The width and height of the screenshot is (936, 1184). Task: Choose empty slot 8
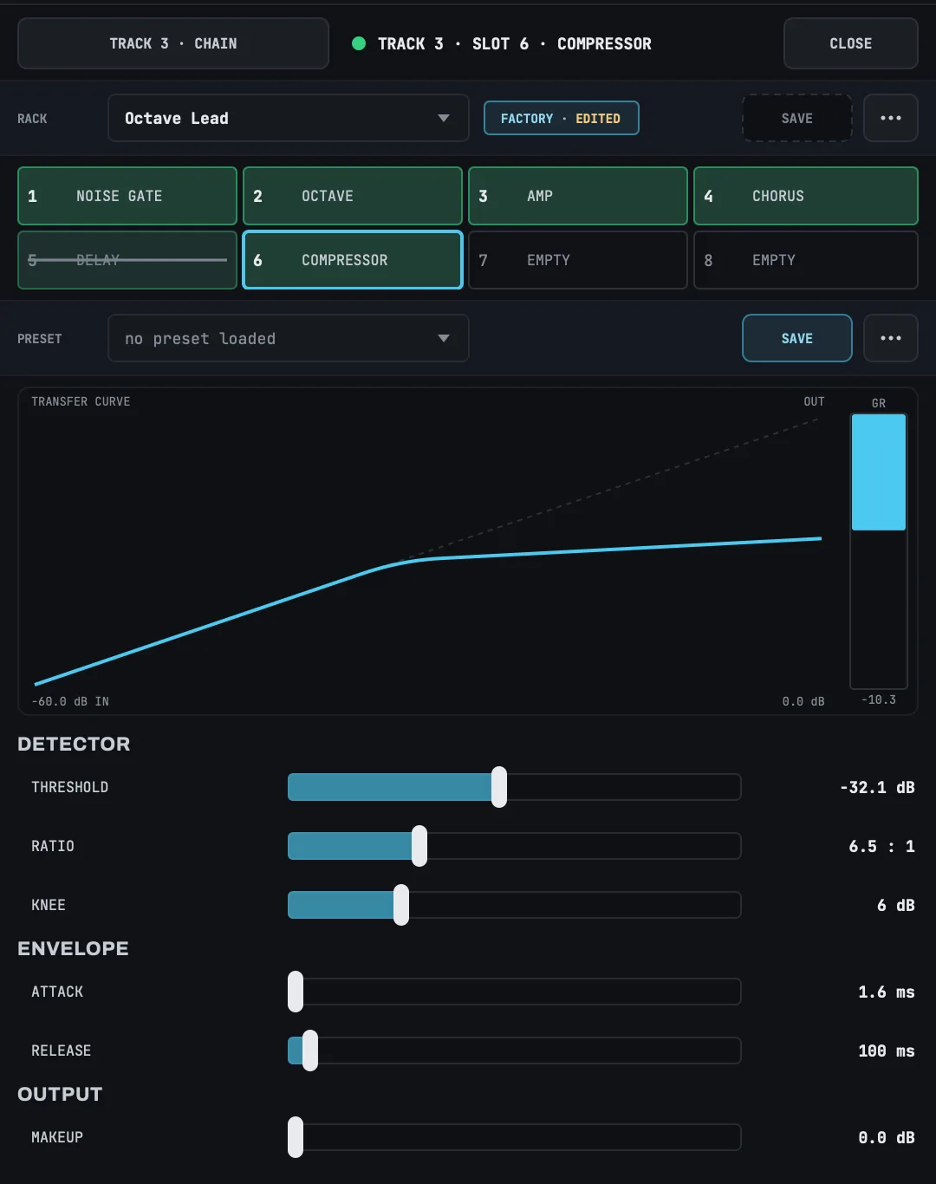tap(806, 260)
